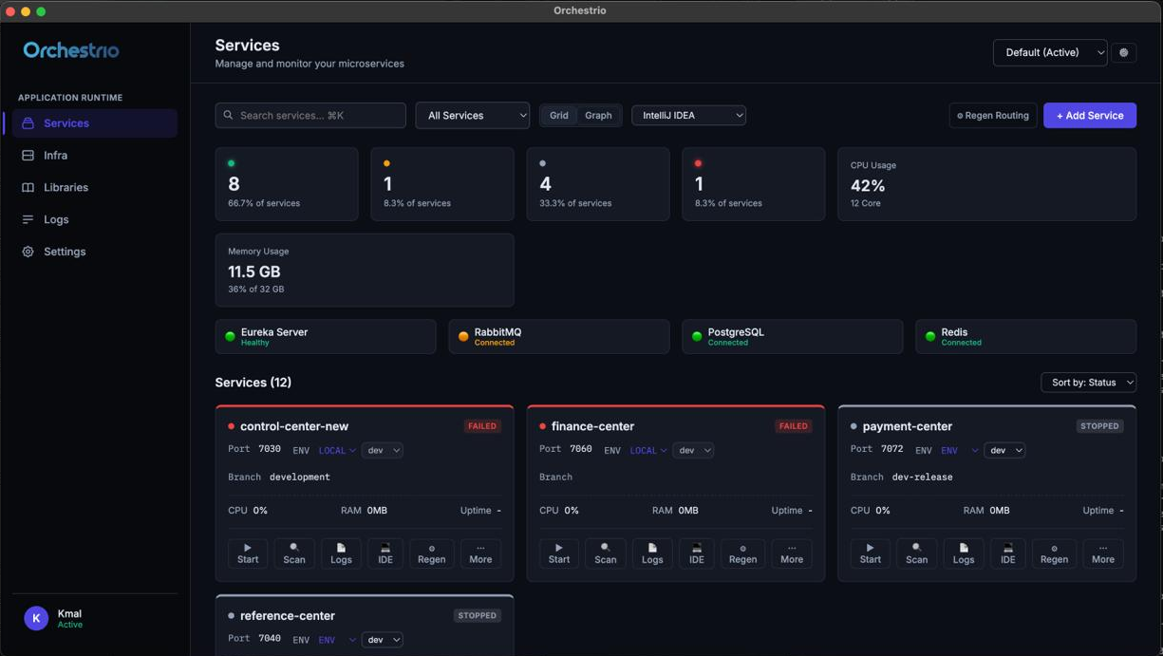Click the RabbitMQ status card

[x=559, y=337]
